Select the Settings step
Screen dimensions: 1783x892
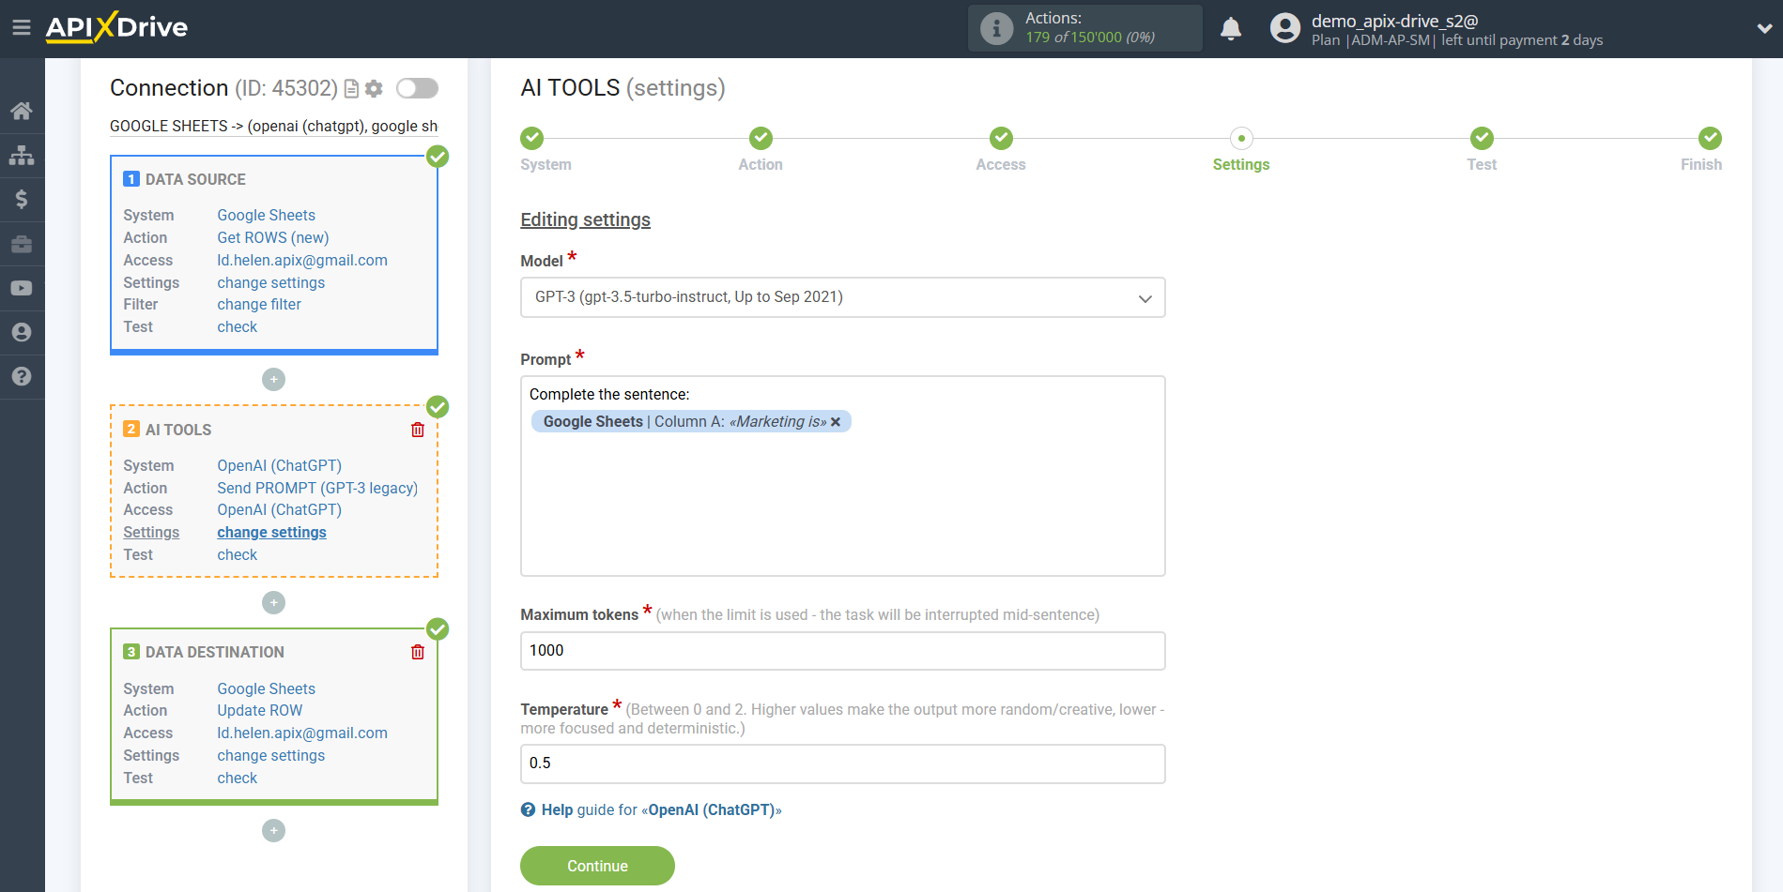tap(1241, 139)
